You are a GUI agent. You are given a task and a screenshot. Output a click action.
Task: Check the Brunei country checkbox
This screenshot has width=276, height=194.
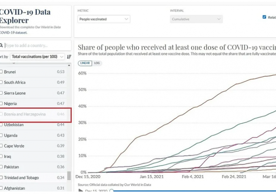pos(1,72)
